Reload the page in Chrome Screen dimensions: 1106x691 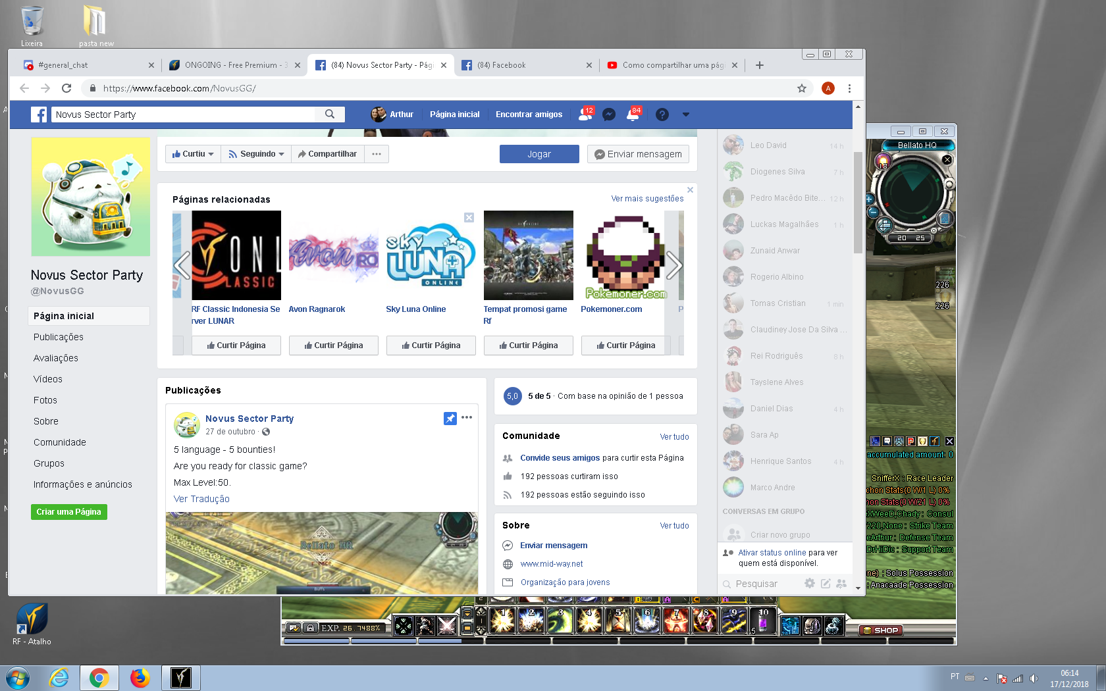[66, 88]
